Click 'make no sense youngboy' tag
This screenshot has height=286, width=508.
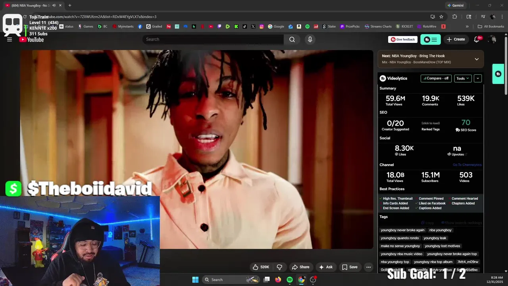pyautogui.click(x=400, y=246)
